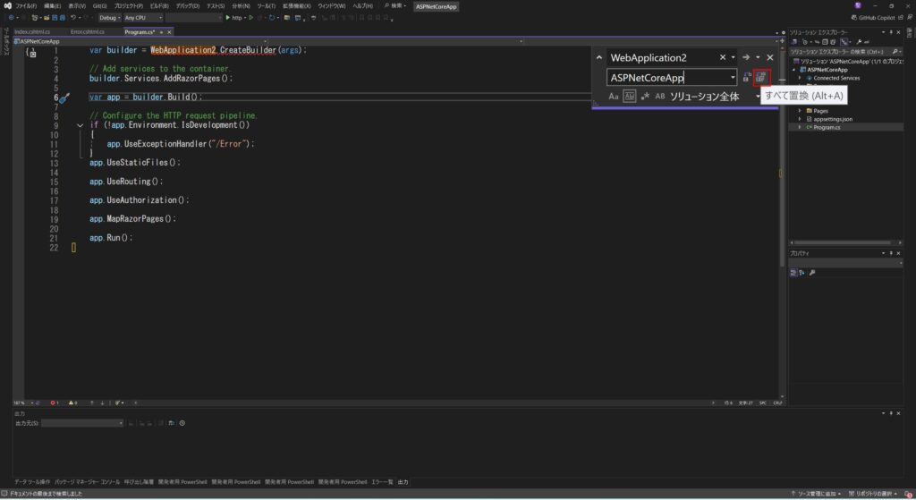Open the Git(G) menu
The image size is (916, 500).
point(100,6)
